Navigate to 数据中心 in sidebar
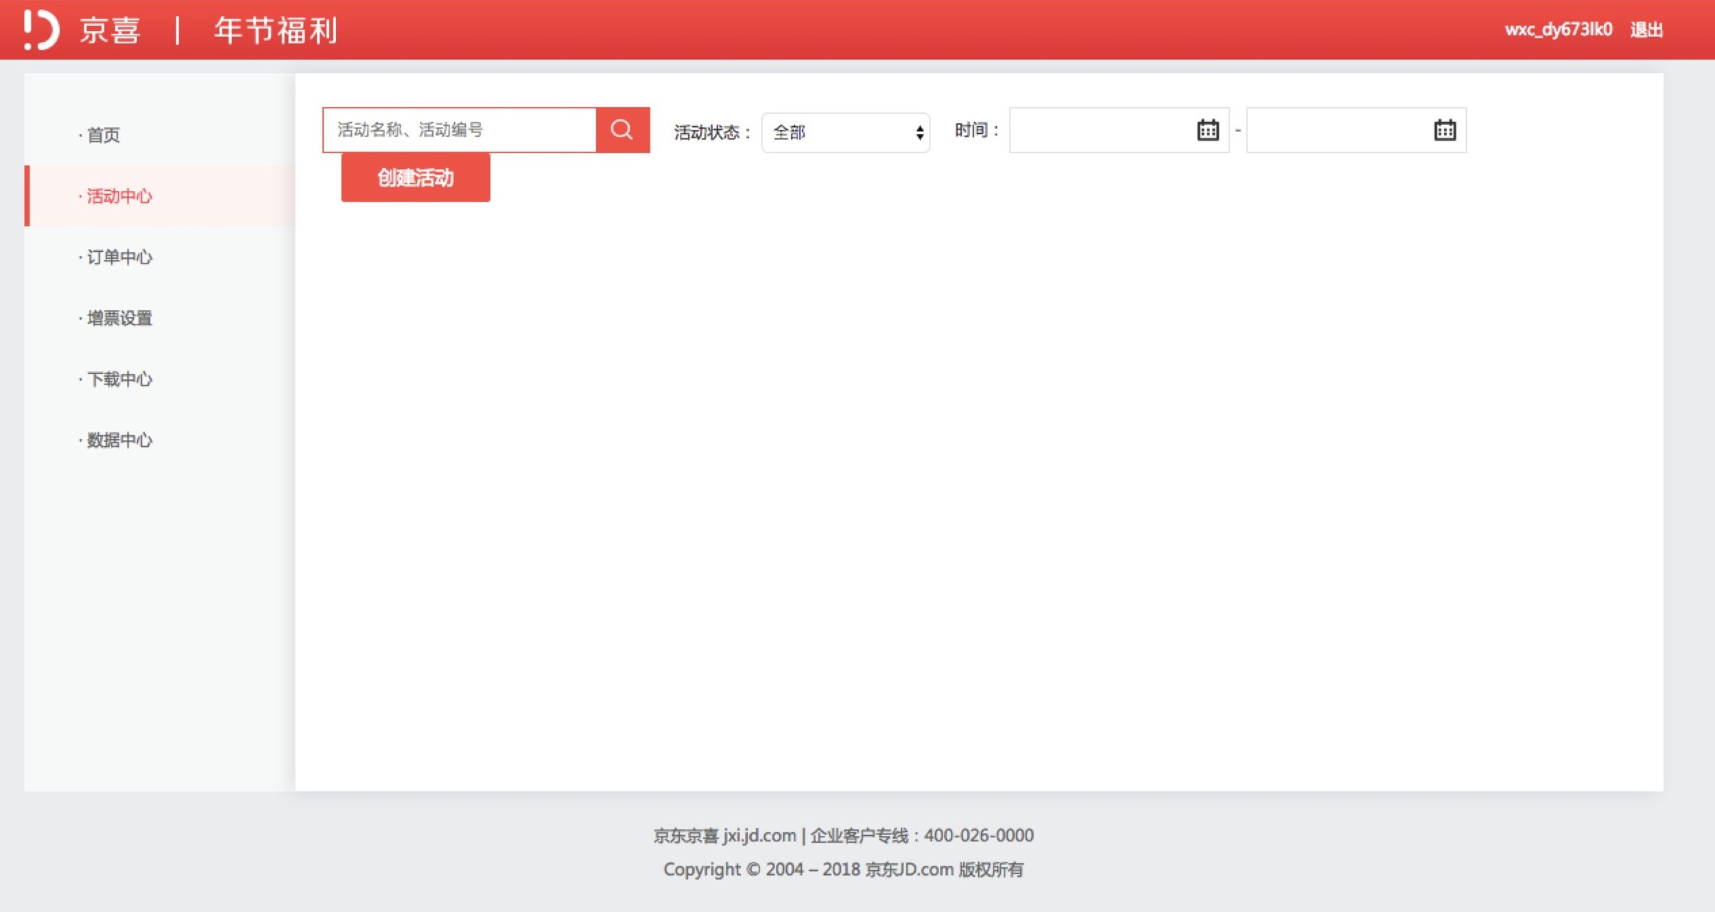This screenshot has height=912, width=1715. tap(119, 440)
